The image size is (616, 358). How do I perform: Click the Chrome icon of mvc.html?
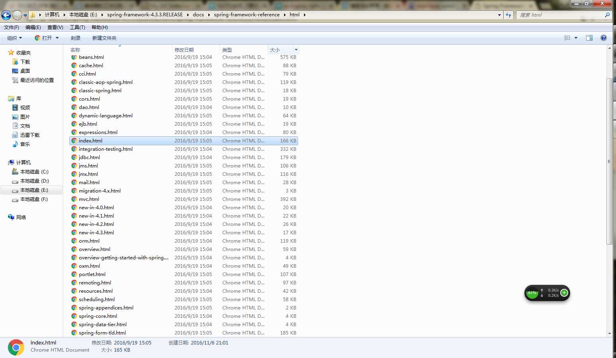tap(74, 199)
